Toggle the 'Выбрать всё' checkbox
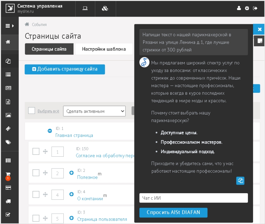 (32, 111)
